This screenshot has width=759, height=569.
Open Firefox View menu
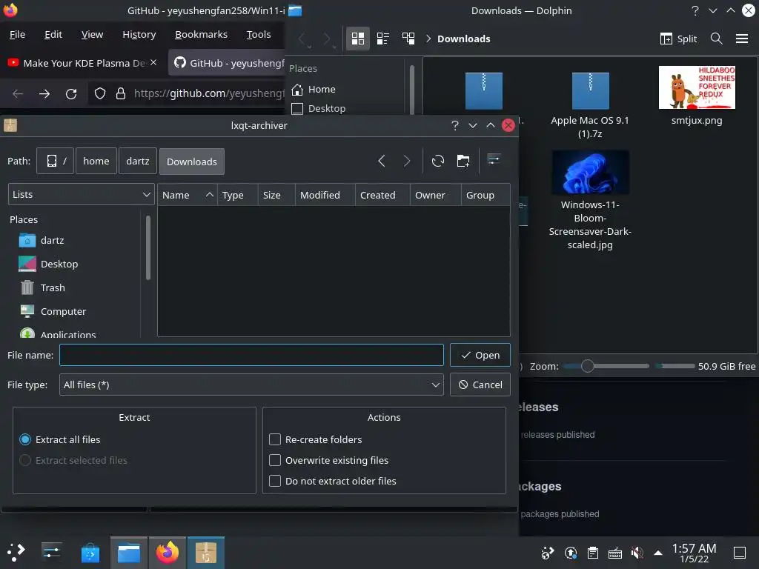coord(92,34)
